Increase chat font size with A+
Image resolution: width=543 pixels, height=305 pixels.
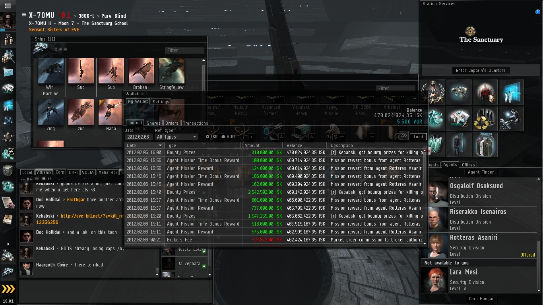(29, 180)
